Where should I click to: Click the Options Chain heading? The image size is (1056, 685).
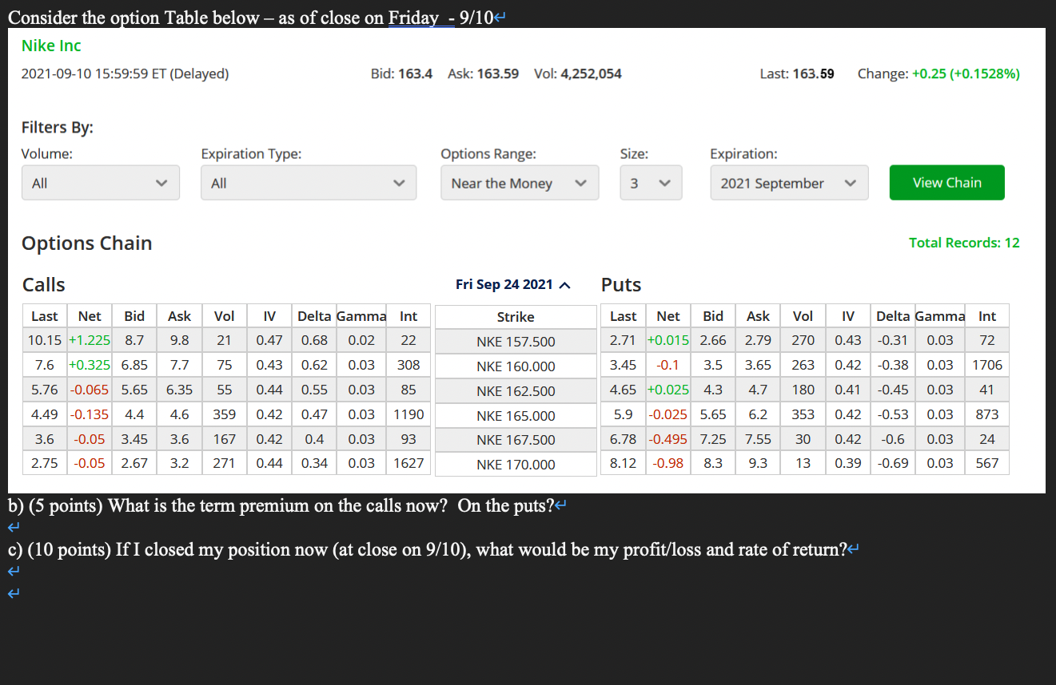click(87, 244)
